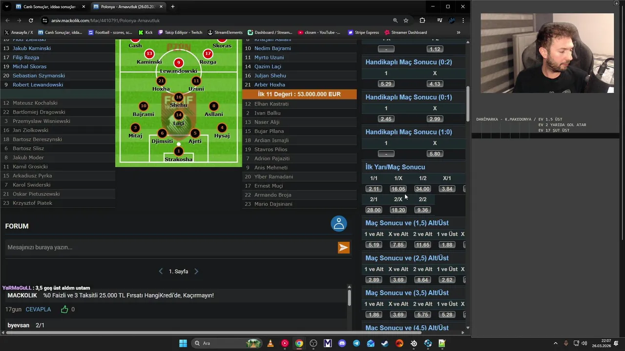Select 1/2 odds 34.00
Screen dimensions: 625x351
tap(423, 189)
